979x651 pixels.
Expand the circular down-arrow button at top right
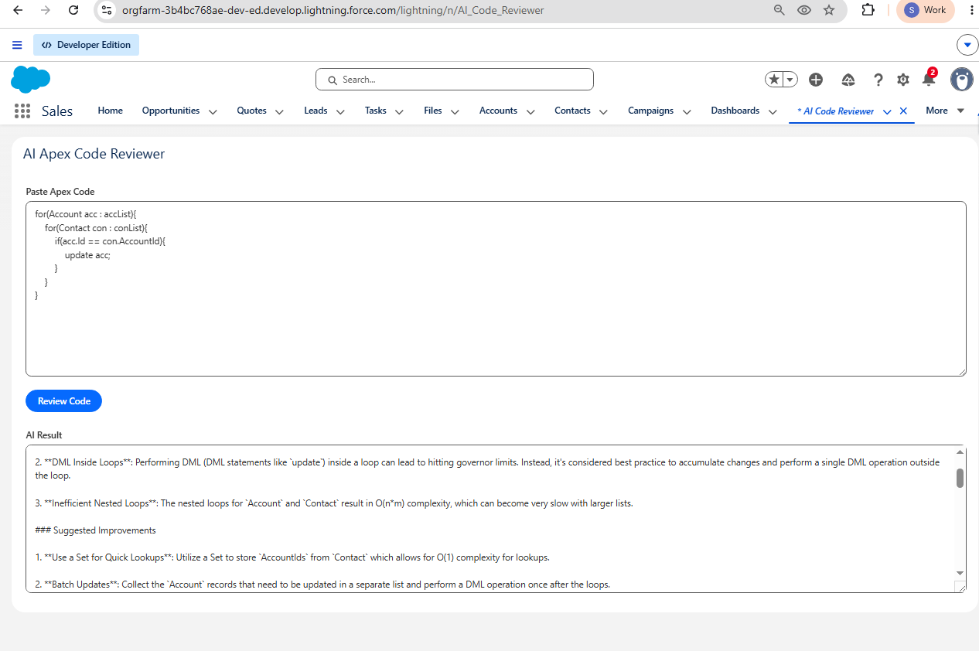(x=967, y=45)
